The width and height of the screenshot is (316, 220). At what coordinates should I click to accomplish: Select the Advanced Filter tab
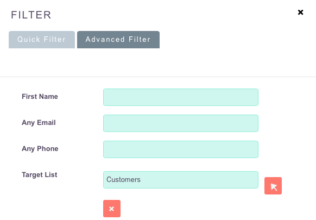coord(118,40)
